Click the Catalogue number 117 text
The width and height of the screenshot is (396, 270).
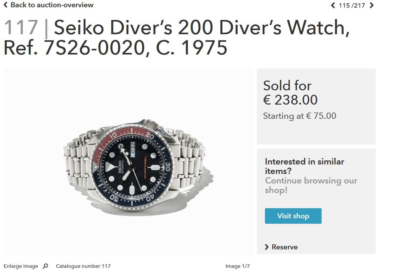coord(83,266)
